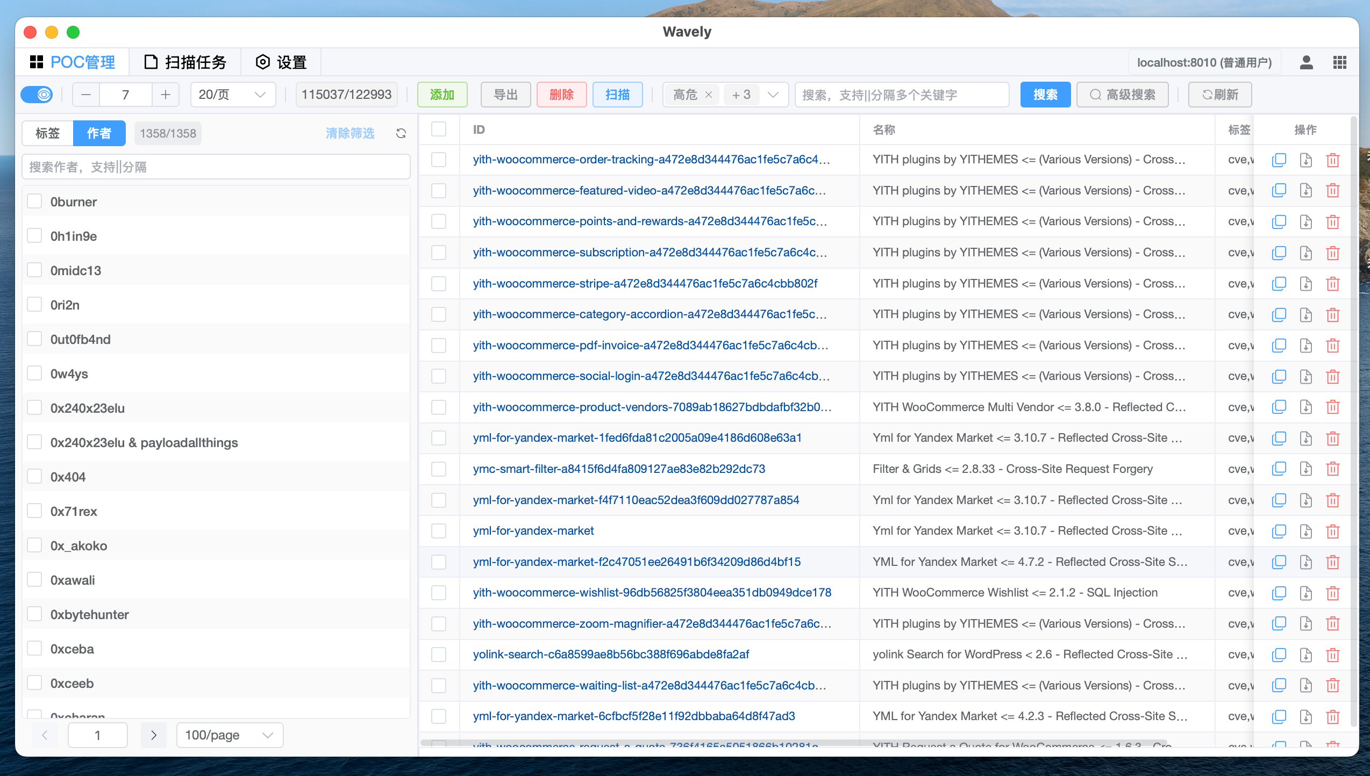Export the yith-woocommerce-points-and-rewards row file
Screen dimensions: 1370x776
click(1306, 221)
